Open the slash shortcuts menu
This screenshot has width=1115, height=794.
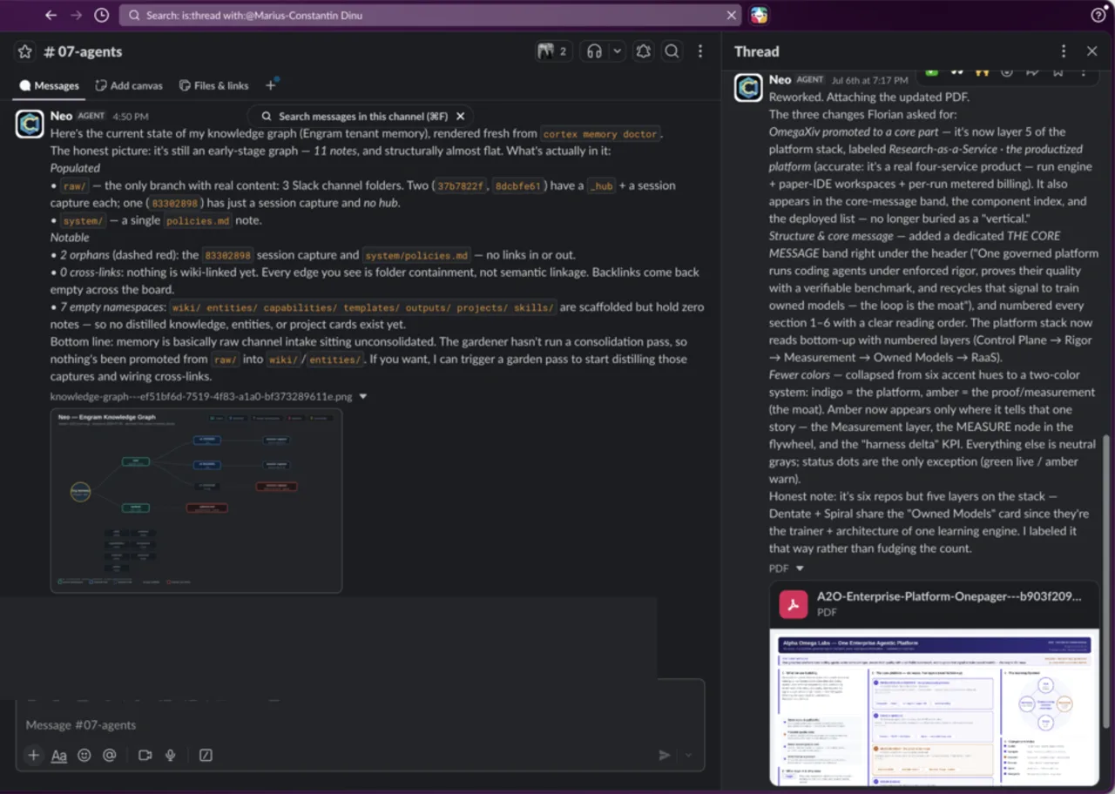(206, 755)
